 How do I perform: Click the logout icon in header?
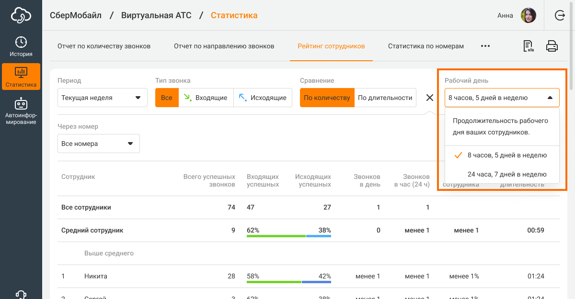click(560, 15)
